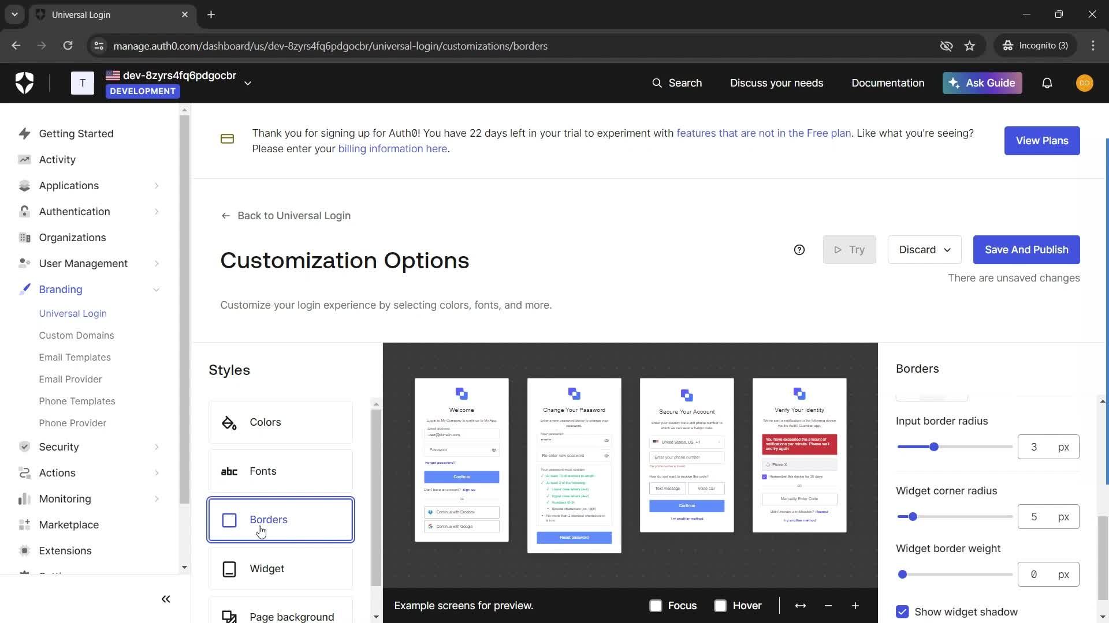Image resolution: width=1109 pixels, height=623 pixels.
Task: Open Custom Domains in sidebar
Action: click(76, 336)
